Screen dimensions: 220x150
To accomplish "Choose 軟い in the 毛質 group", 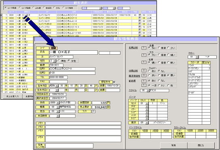I will coord(168,63).
